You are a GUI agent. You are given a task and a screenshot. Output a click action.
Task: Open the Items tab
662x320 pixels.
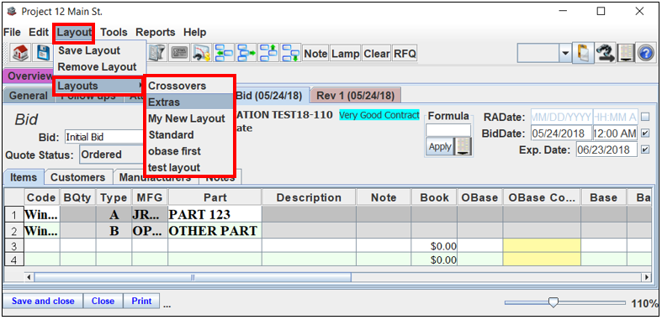click(x=24, y=177)
